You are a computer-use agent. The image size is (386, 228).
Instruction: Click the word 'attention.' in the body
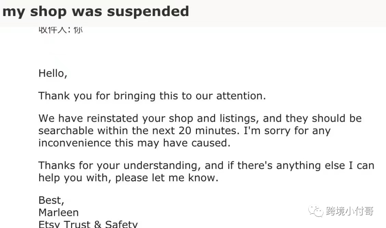[241, 96]
